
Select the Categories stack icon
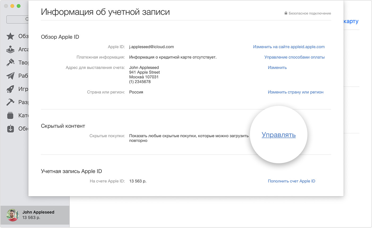(10, 116)
